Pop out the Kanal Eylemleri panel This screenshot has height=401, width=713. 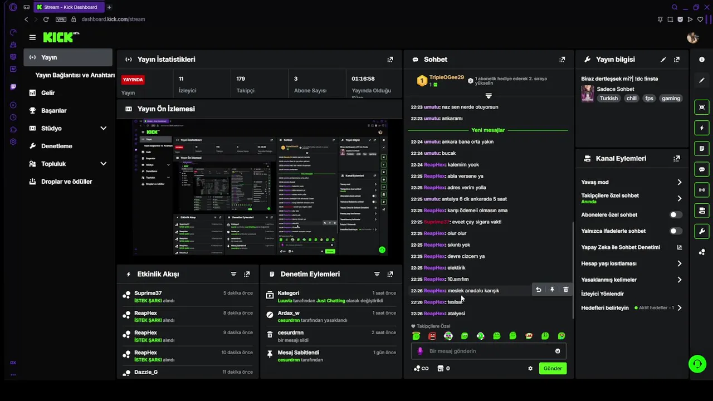(677, 159)
